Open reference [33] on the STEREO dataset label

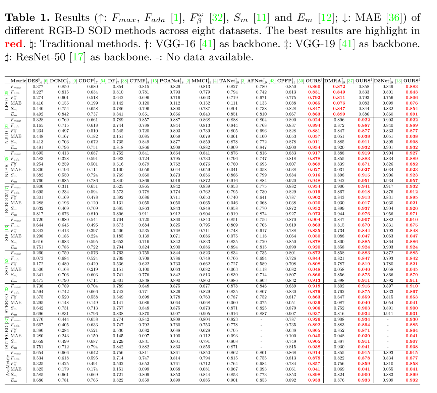point(7,288)
